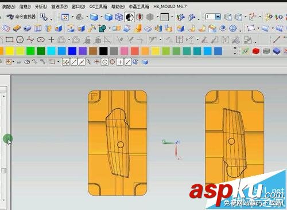This screenshot has width=287, height=210.
Task: Select the rectangle sketch tool
Action: coord(9,40)
